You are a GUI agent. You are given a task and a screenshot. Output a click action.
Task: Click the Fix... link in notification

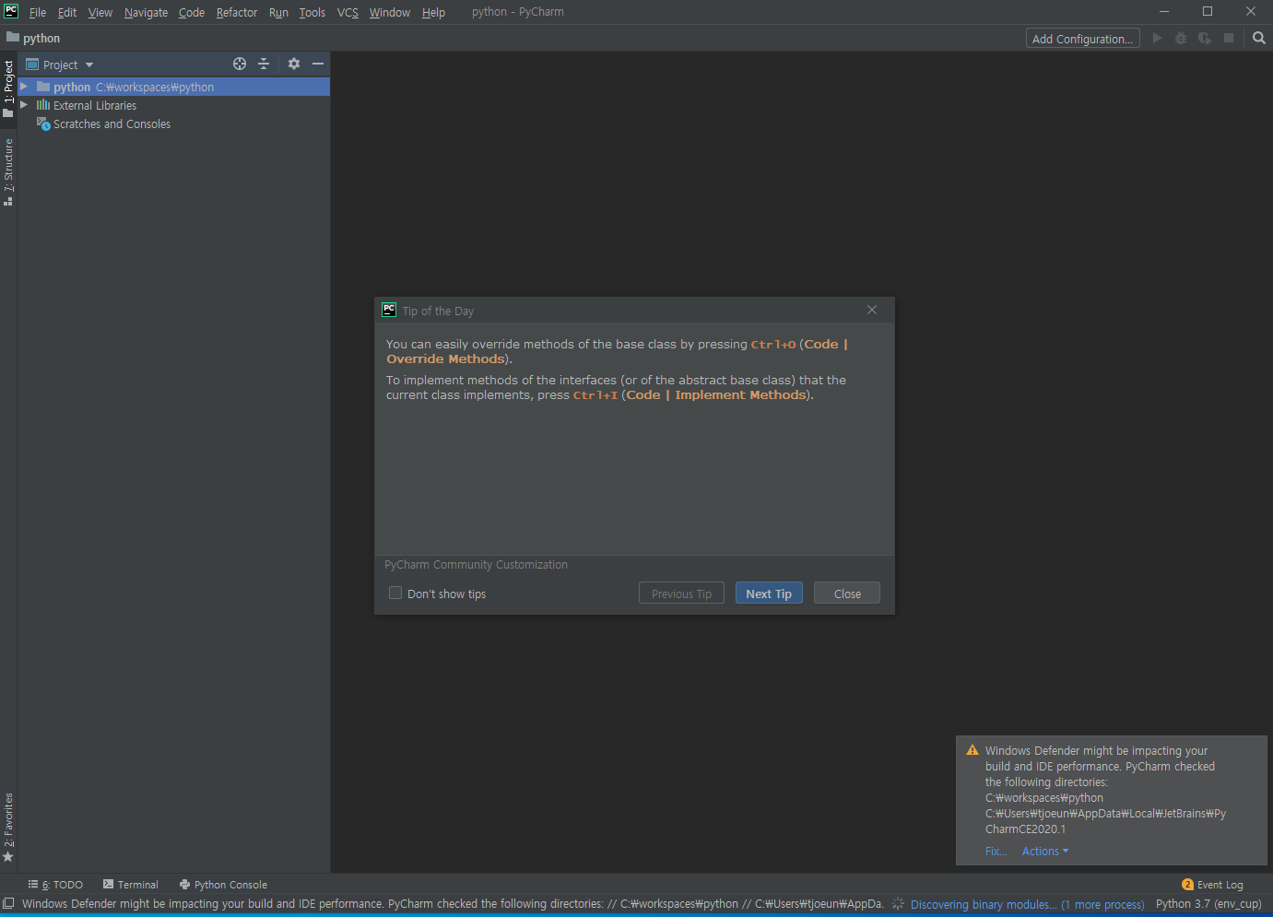pos(996,851)
